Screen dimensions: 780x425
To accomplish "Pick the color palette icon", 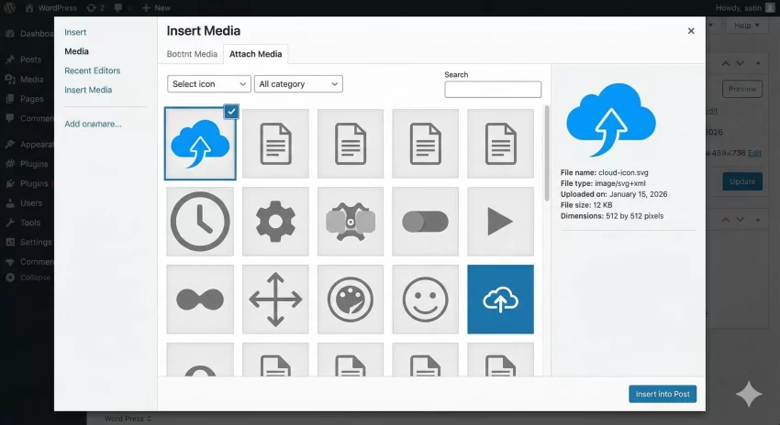I will pyautogui.click(x=351, y=300).
